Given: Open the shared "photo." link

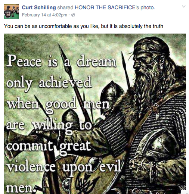Looking at the screenshot, I should point(148,8).
